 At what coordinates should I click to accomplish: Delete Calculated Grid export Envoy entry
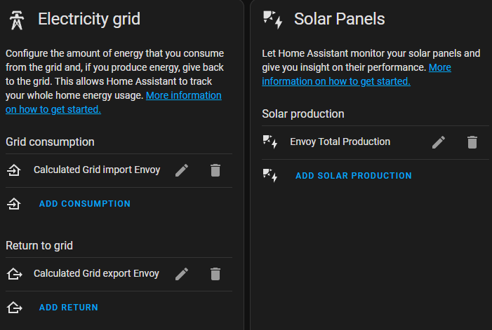pos(215,274)
